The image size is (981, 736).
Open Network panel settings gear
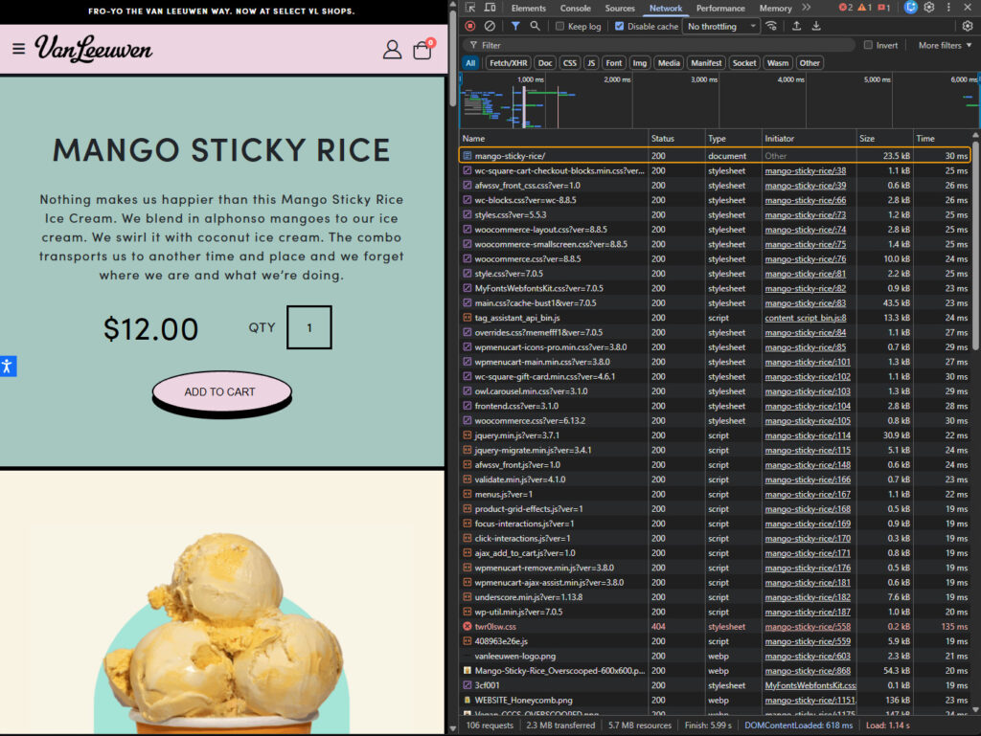[x=968, y=26]
